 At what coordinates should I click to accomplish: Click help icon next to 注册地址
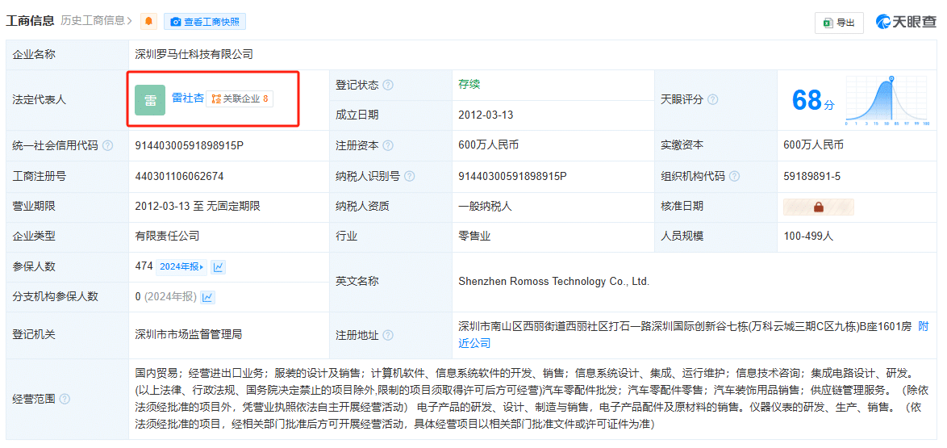[388, 335]
